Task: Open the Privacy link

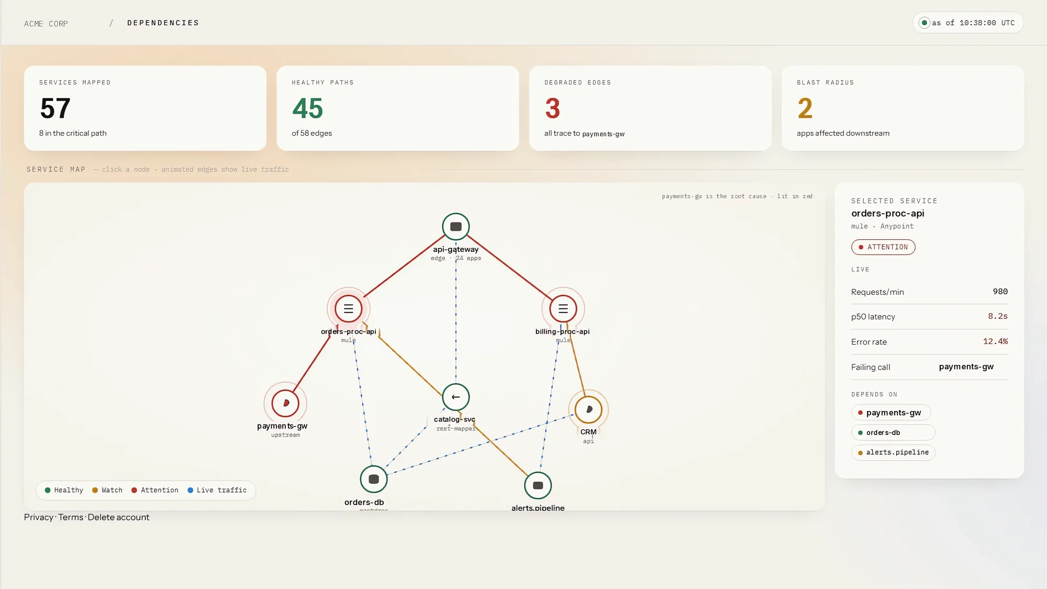Action: pyautogui.click(x=39, y=517)
